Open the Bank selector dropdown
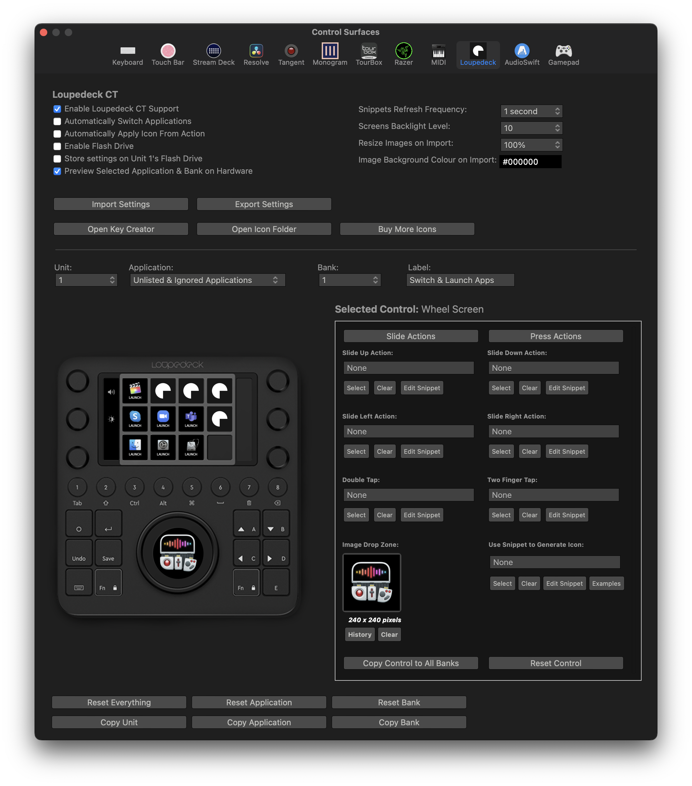This screenshot has height=786, width=692. tap(349, 280)
